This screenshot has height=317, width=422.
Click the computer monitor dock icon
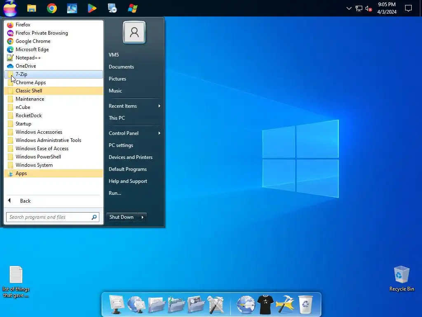[116, 304]
